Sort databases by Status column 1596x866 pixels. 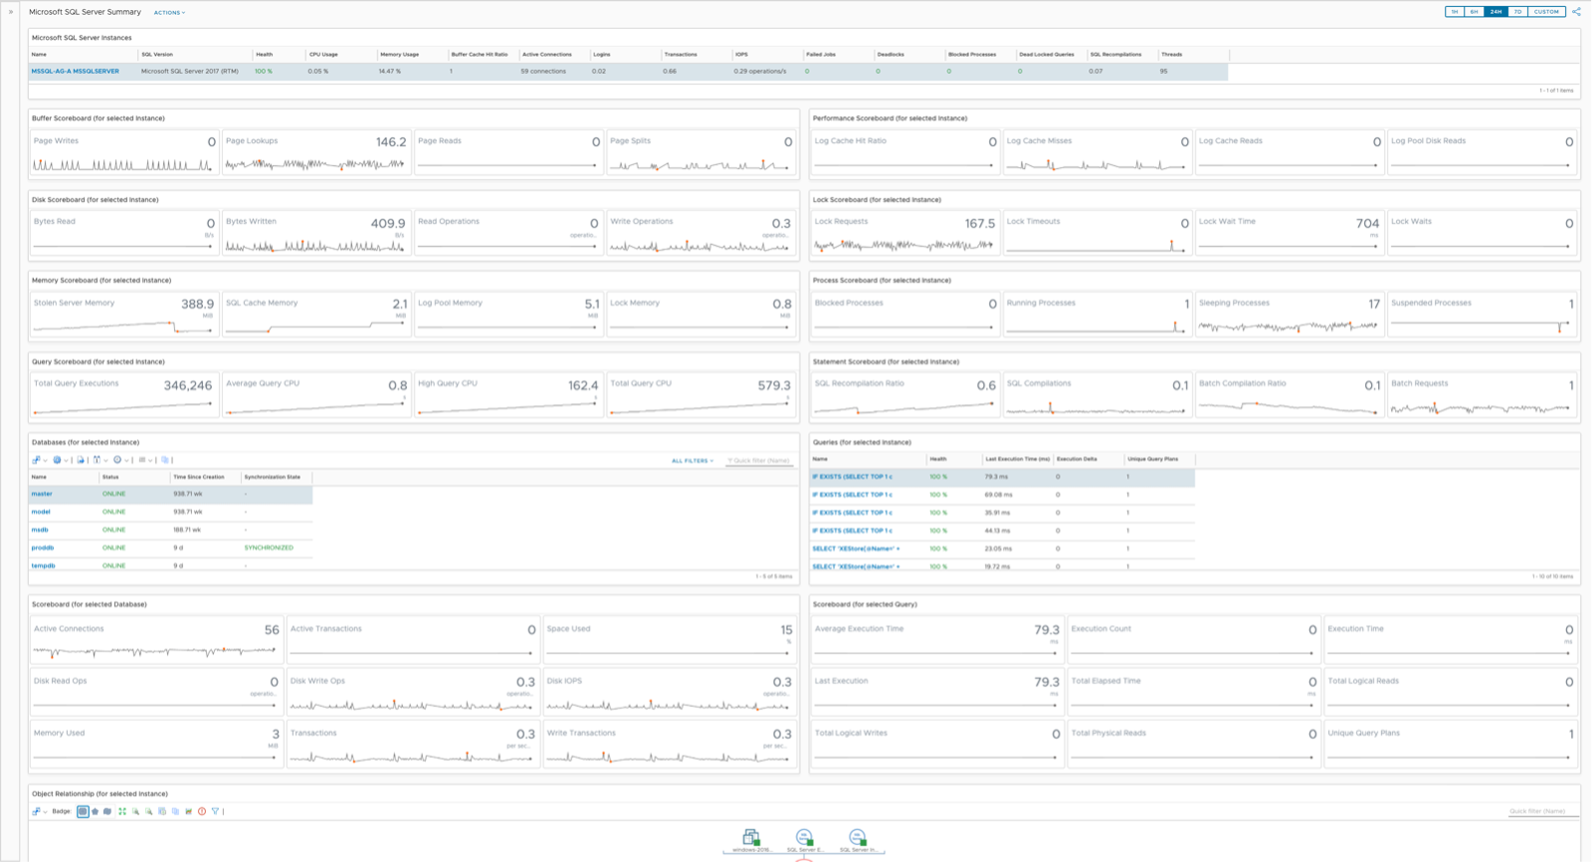pyautogui.click(x=110, y=477)
